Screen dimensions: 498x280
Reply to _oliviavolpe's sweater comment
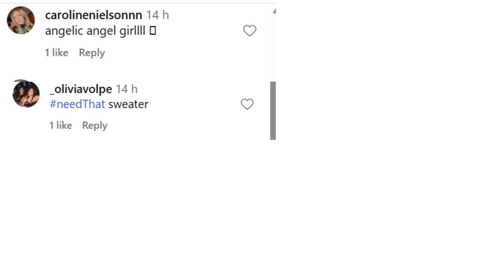[95, 126]
